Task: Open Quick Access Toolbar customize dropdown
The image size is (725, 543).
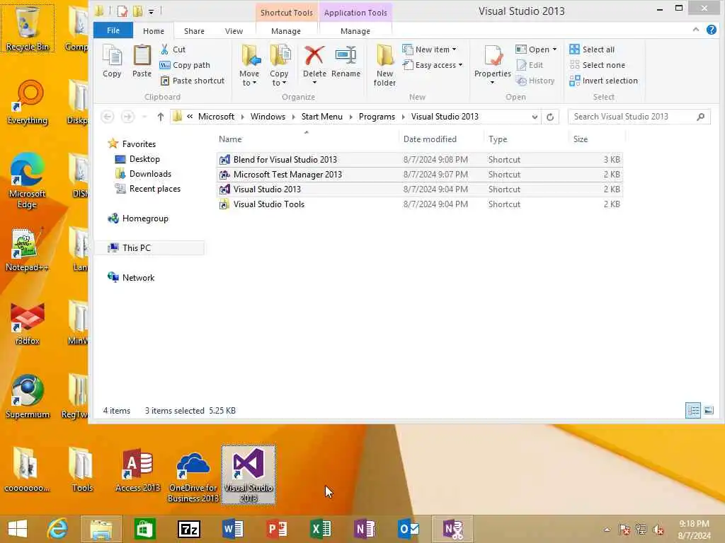Action: pyautogui.click(x=151, y=11)
